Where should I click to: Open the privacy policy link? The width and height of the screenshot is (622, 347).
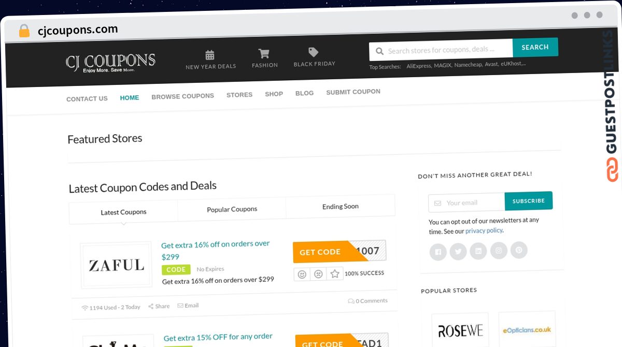coord(484,230)
